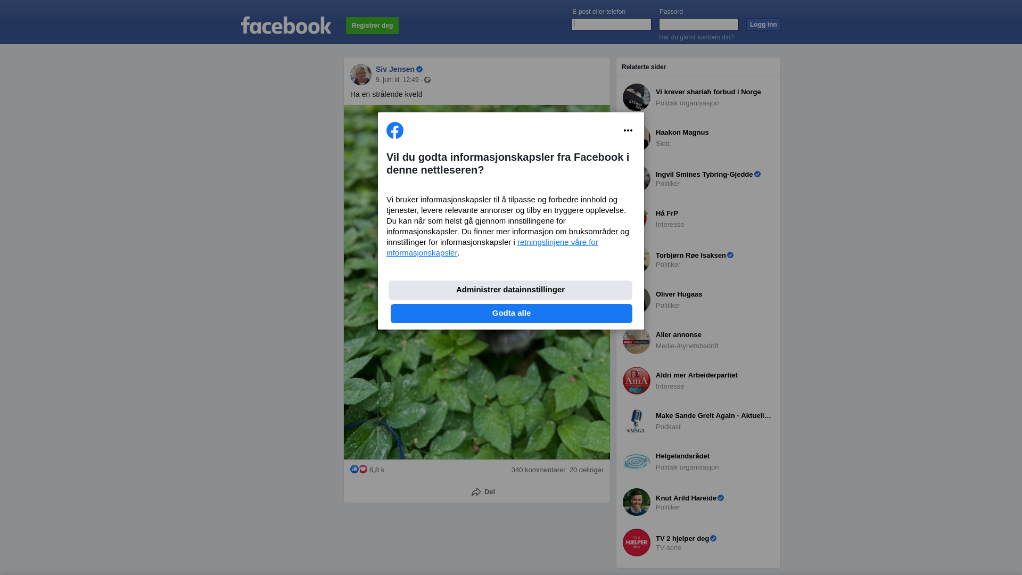Viewport: 1022px width, 575px height.
Task: Click Administrer datainnstillinger button
Action: pos(510,290)
